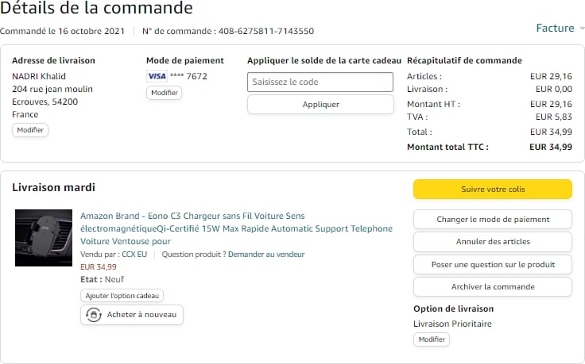Click Ajouter l'option cadeau button
Image resolution: width=585 pixels, height=364 pixels.
(122, 295)
